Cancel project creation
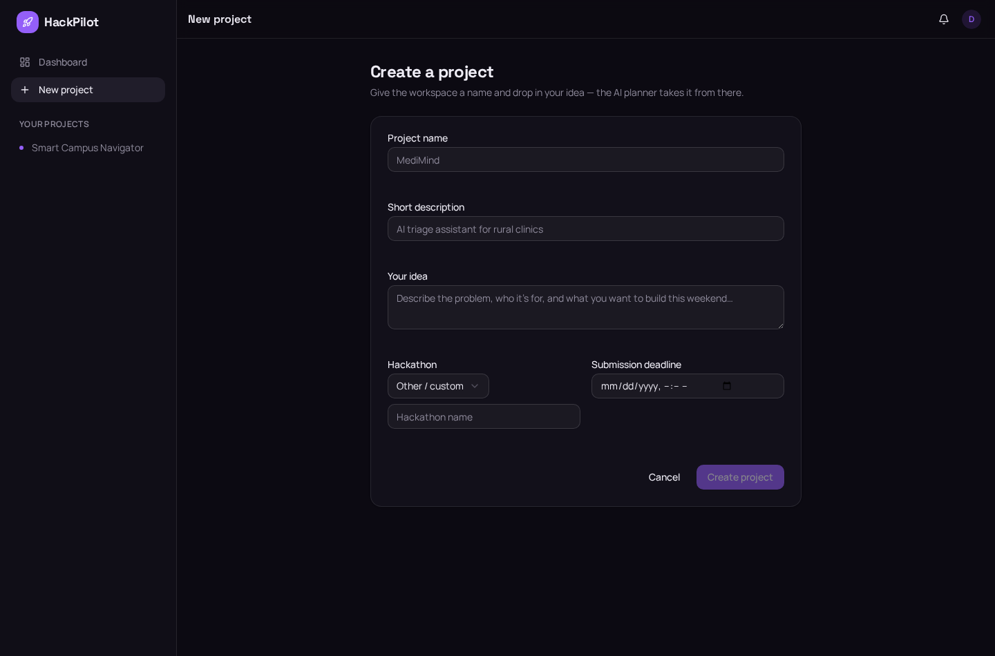The image size is (995, 656). [664, 477]
